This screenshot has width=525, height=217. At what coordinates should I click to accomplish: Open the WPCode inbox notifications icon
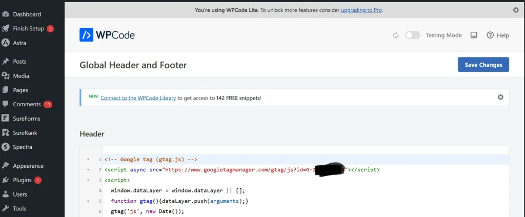[474, 35]
